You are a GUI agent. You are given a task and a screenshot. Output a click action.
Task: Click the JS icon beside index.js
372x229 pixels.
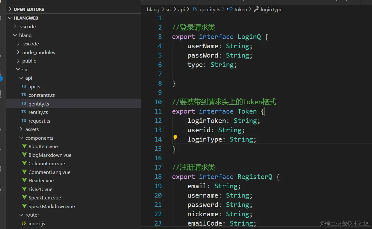pos(24,223)
